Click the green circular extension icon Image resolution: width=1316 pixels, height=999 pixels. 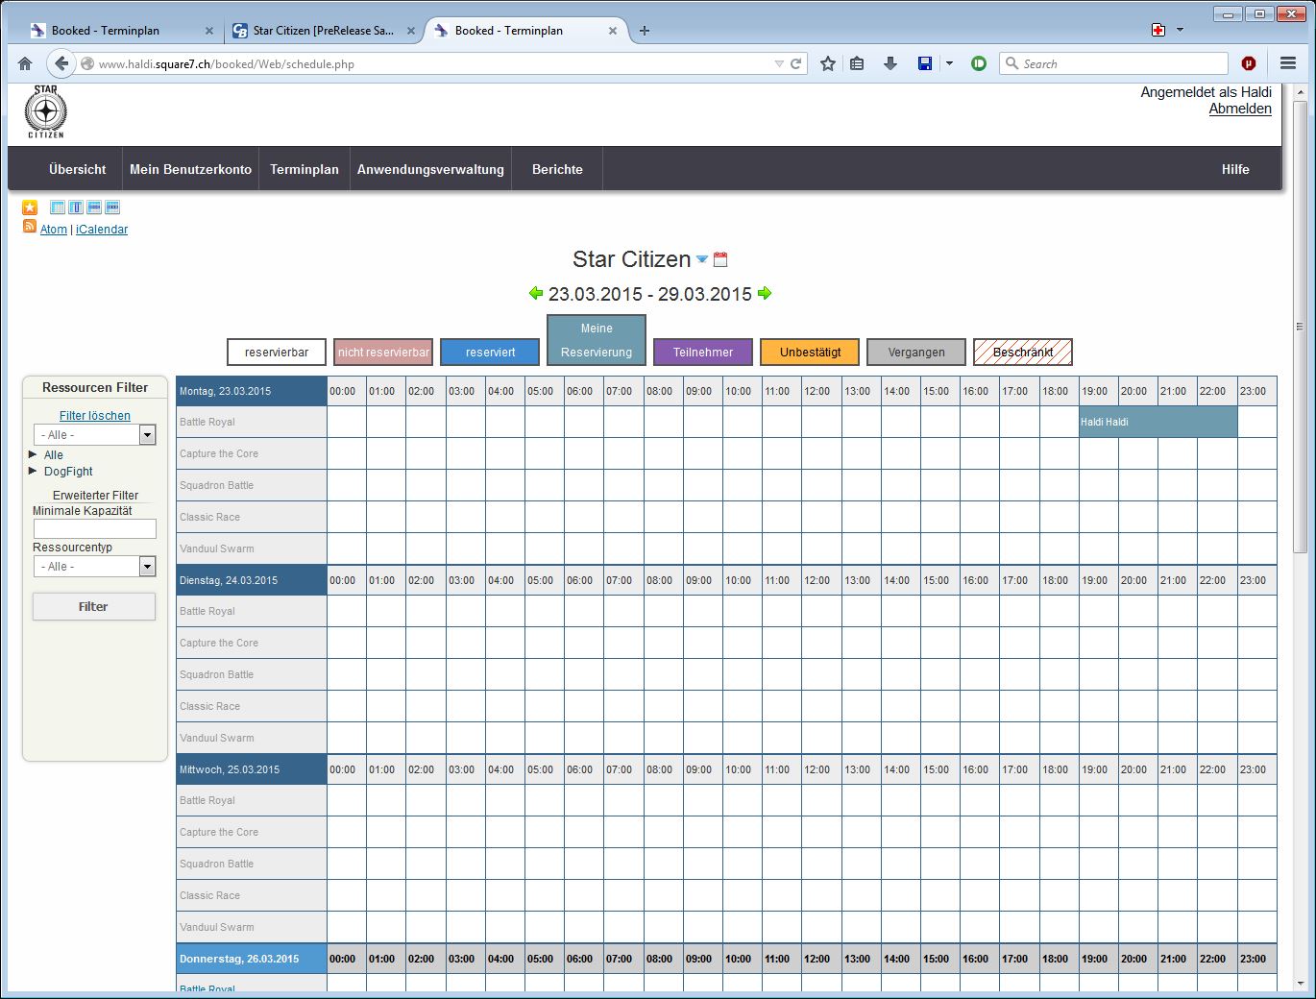979,63
